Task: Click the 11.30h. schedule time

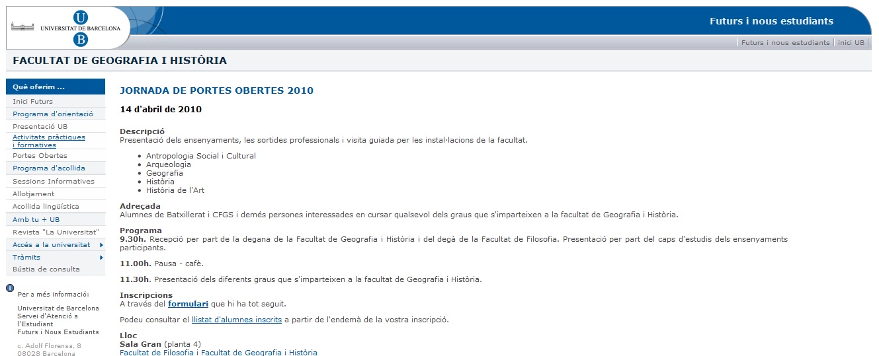Action: (136, 279)
